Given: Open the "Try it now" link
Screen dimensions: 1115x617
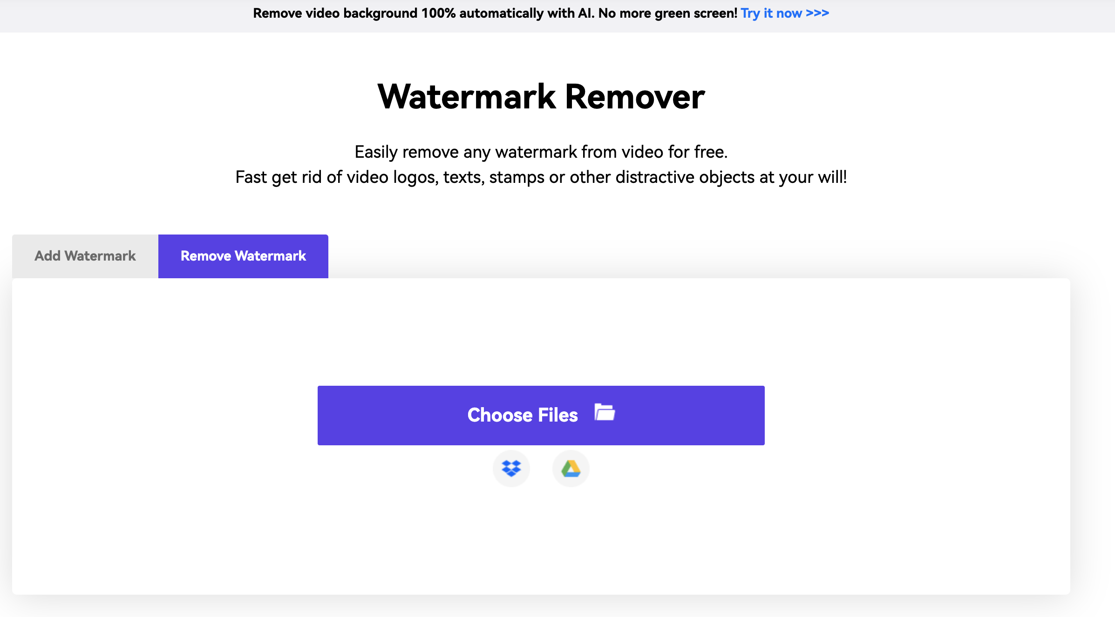Looking at the screenshot, I should (771, 13).
